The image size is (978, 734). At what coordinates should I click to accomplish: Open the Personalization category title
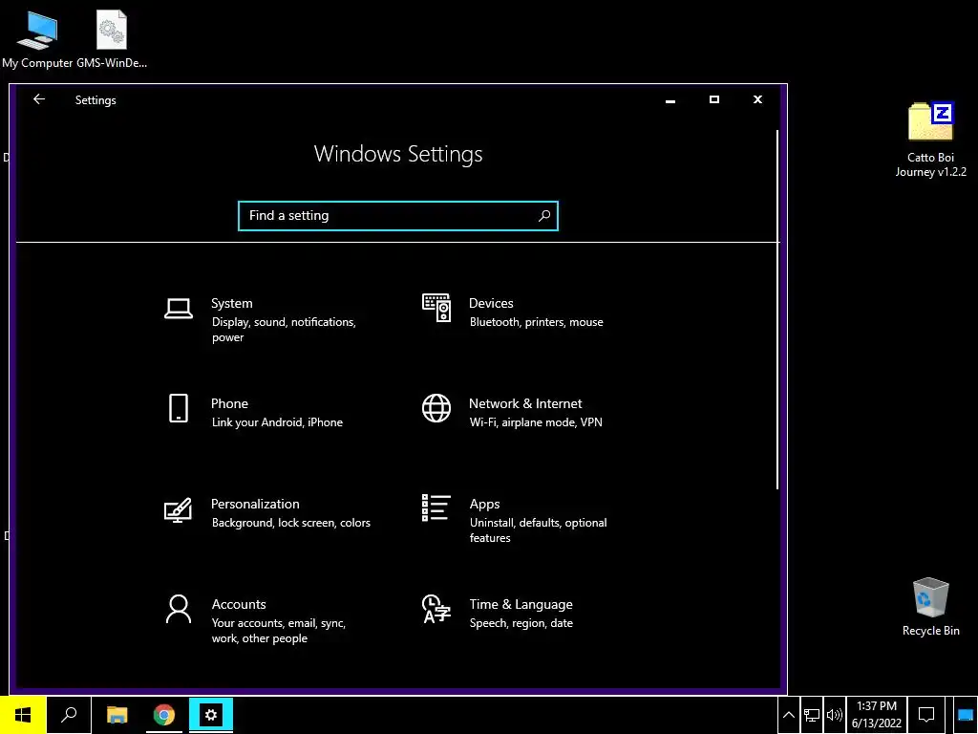(x=255, y=504)
